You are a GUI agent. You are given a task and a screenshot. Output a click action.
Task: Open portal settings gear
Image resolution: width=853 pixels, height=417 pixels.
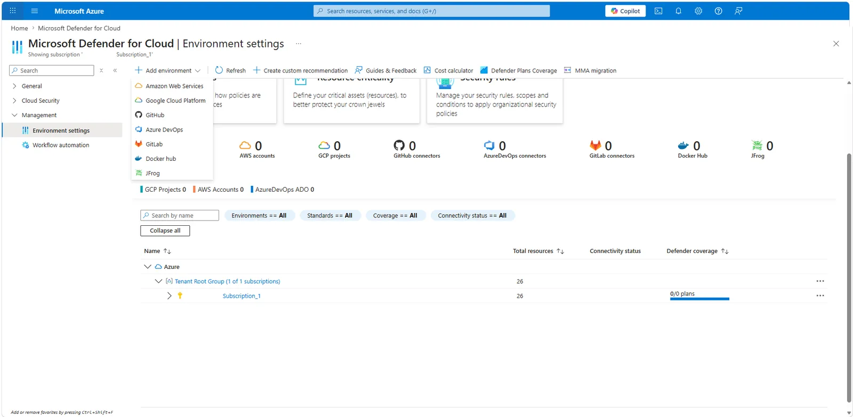pyautogui.click(x=698, y=11)
